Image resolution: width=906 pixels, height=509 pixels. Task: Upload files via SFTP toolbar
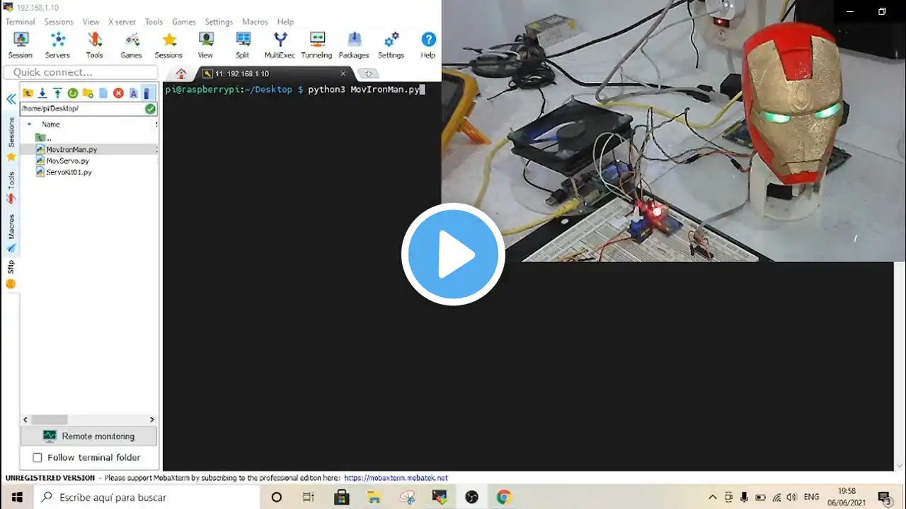point(57,93)
